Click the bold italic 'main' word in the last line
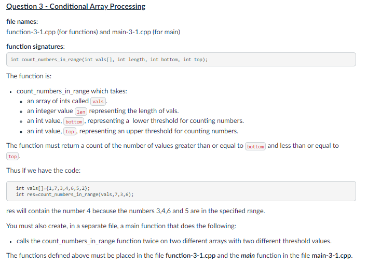 [248, 256]
